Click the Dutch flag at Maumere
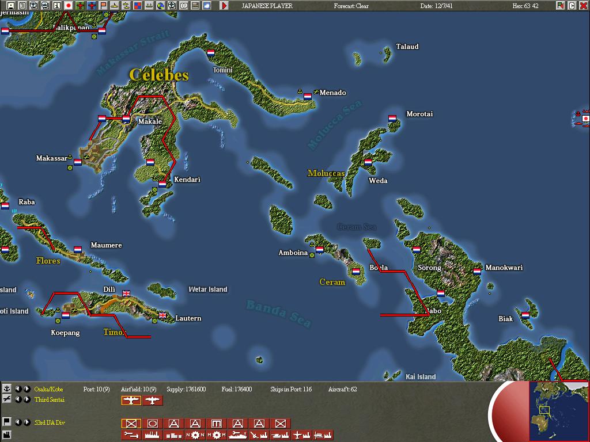Image resolution: width=590 pixels, height=442 pixels. click(x=78, y=249)
